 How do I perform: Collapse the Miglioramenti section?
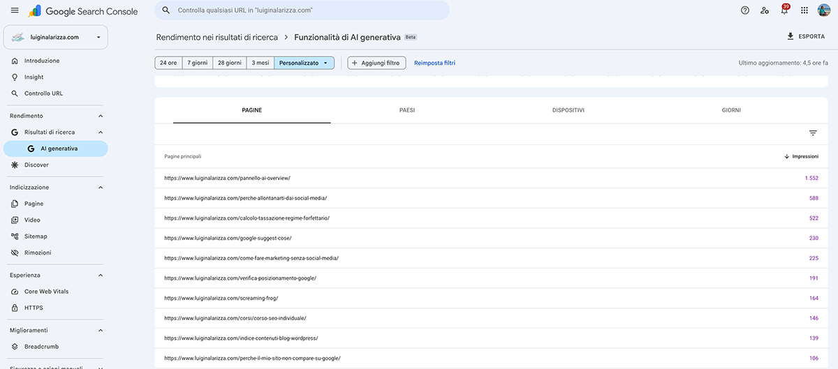tap(100, 330)
